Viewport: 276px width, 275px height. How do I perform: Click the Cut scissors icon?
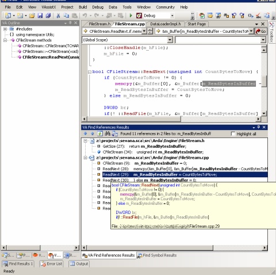58,16
